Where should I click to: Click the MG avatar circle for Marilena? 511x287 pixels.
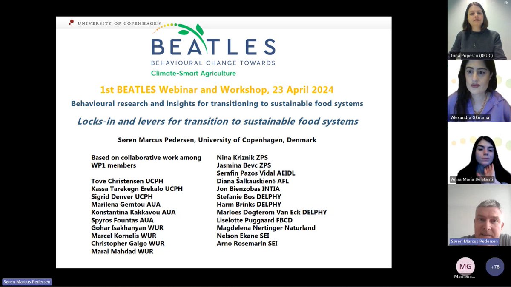coord(465,266)
